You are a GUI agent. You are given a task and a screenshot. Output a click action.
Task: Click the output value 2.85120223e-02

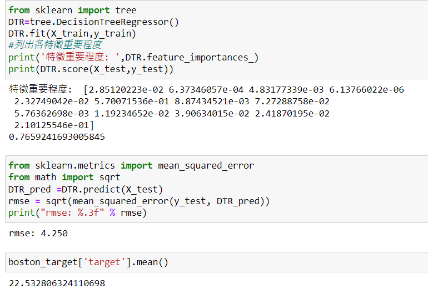click(x=126, y=90)
